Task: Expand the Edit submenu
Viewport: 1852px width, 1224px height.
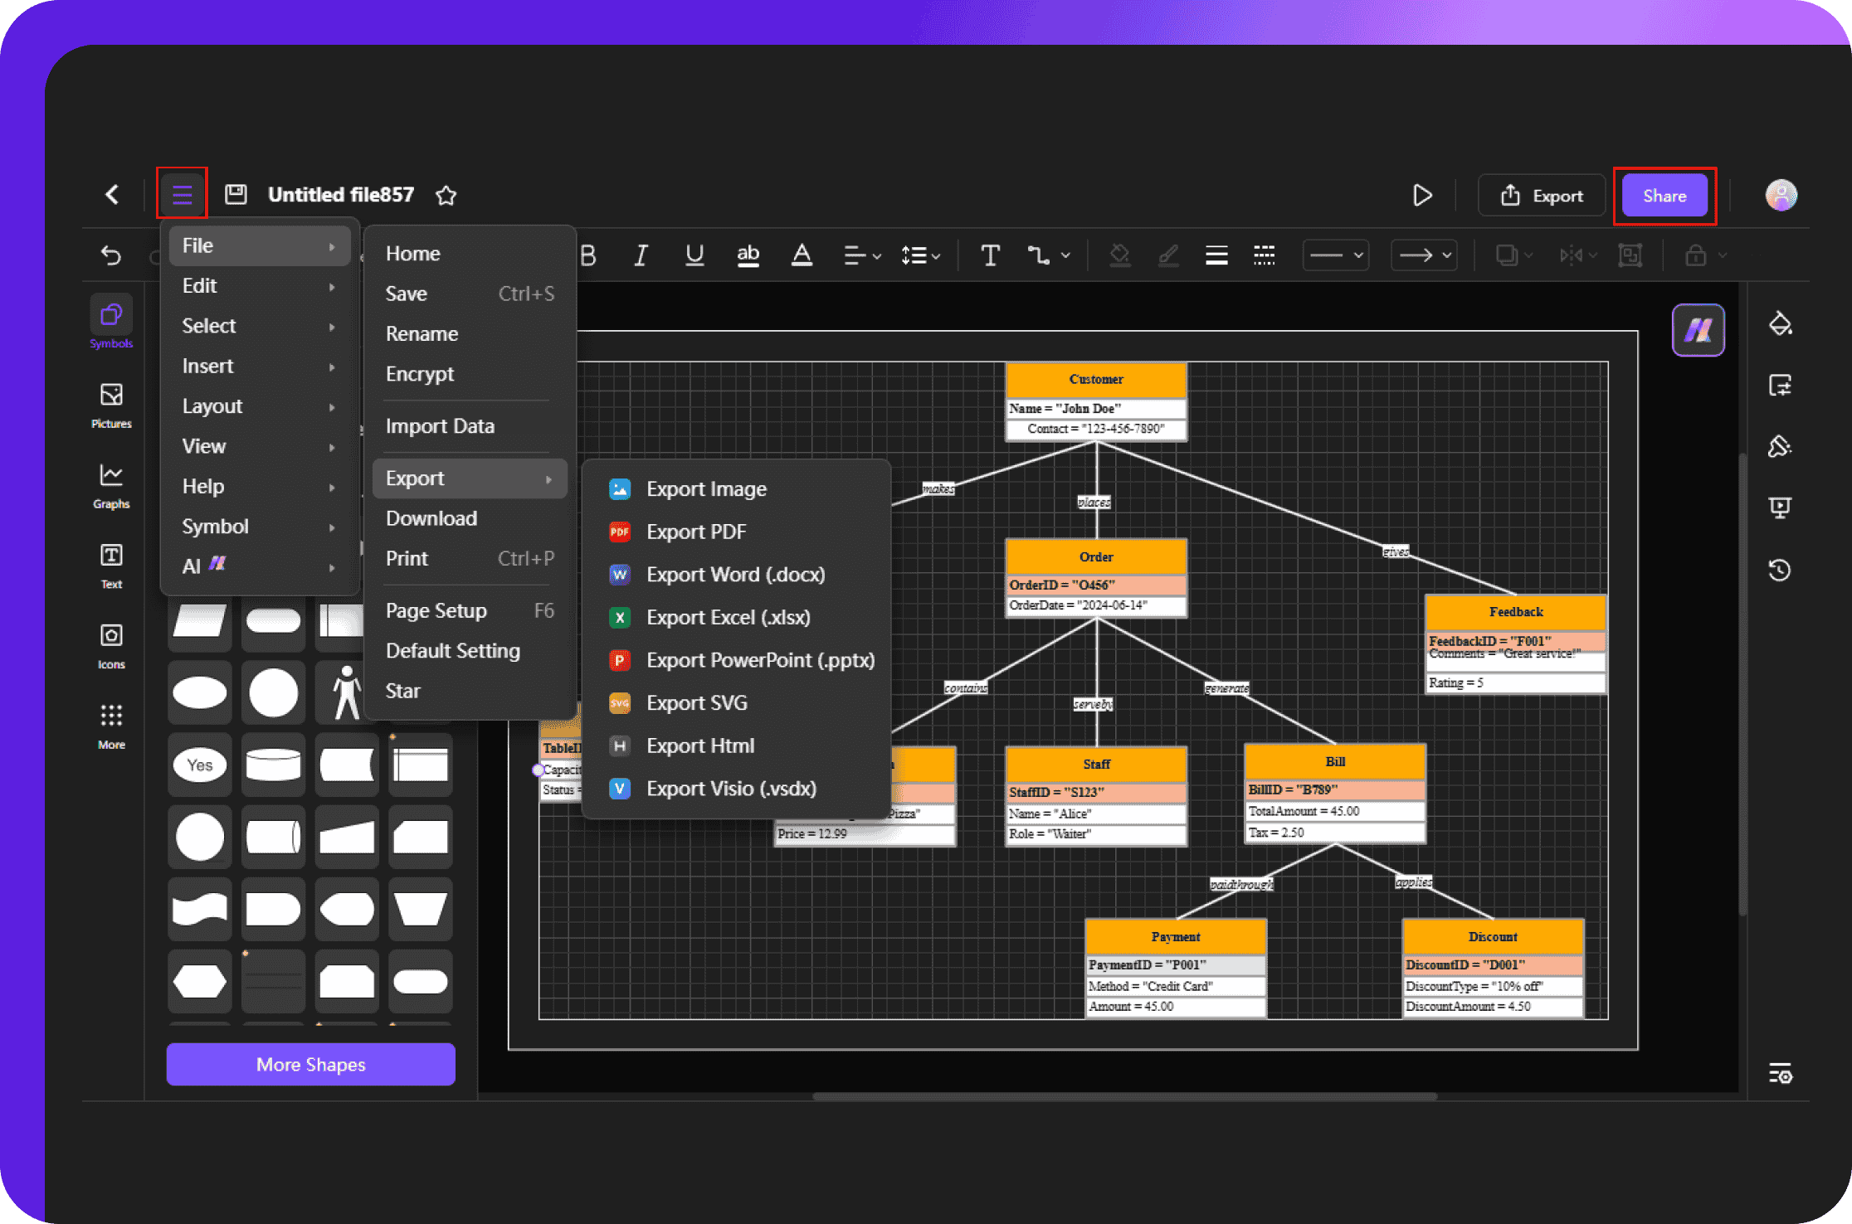Action: point(260,286)
